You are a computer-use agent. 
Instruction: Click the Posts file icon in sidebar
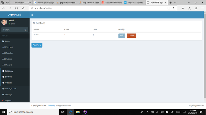click(3, 41)
